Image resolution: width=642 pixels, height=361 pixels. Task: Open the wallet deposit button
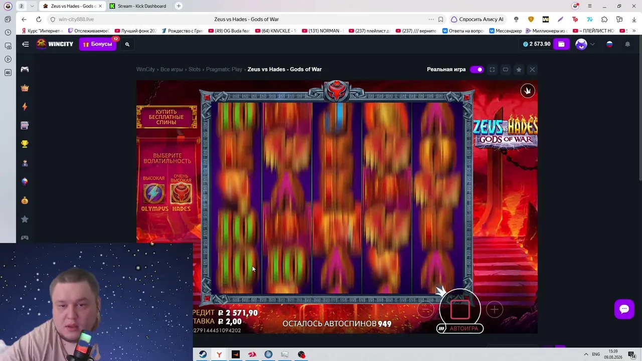click(561, 44)
